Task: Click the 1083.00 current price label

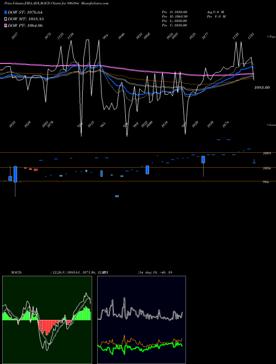Action: click(262, 88)
